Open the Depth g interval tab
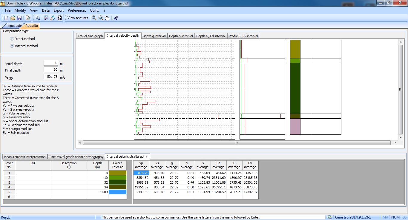Screen dimensions: 408x220 click(x=154, y=36)
